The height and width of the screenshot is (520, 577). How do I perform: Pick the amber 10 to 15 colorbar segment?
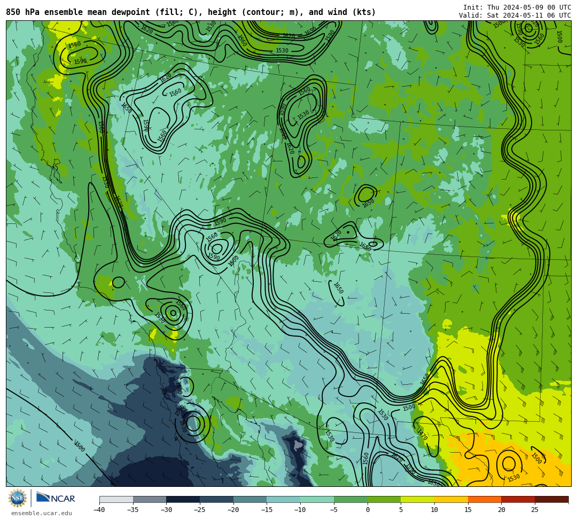pyautogui.click(x=451, y=499)
